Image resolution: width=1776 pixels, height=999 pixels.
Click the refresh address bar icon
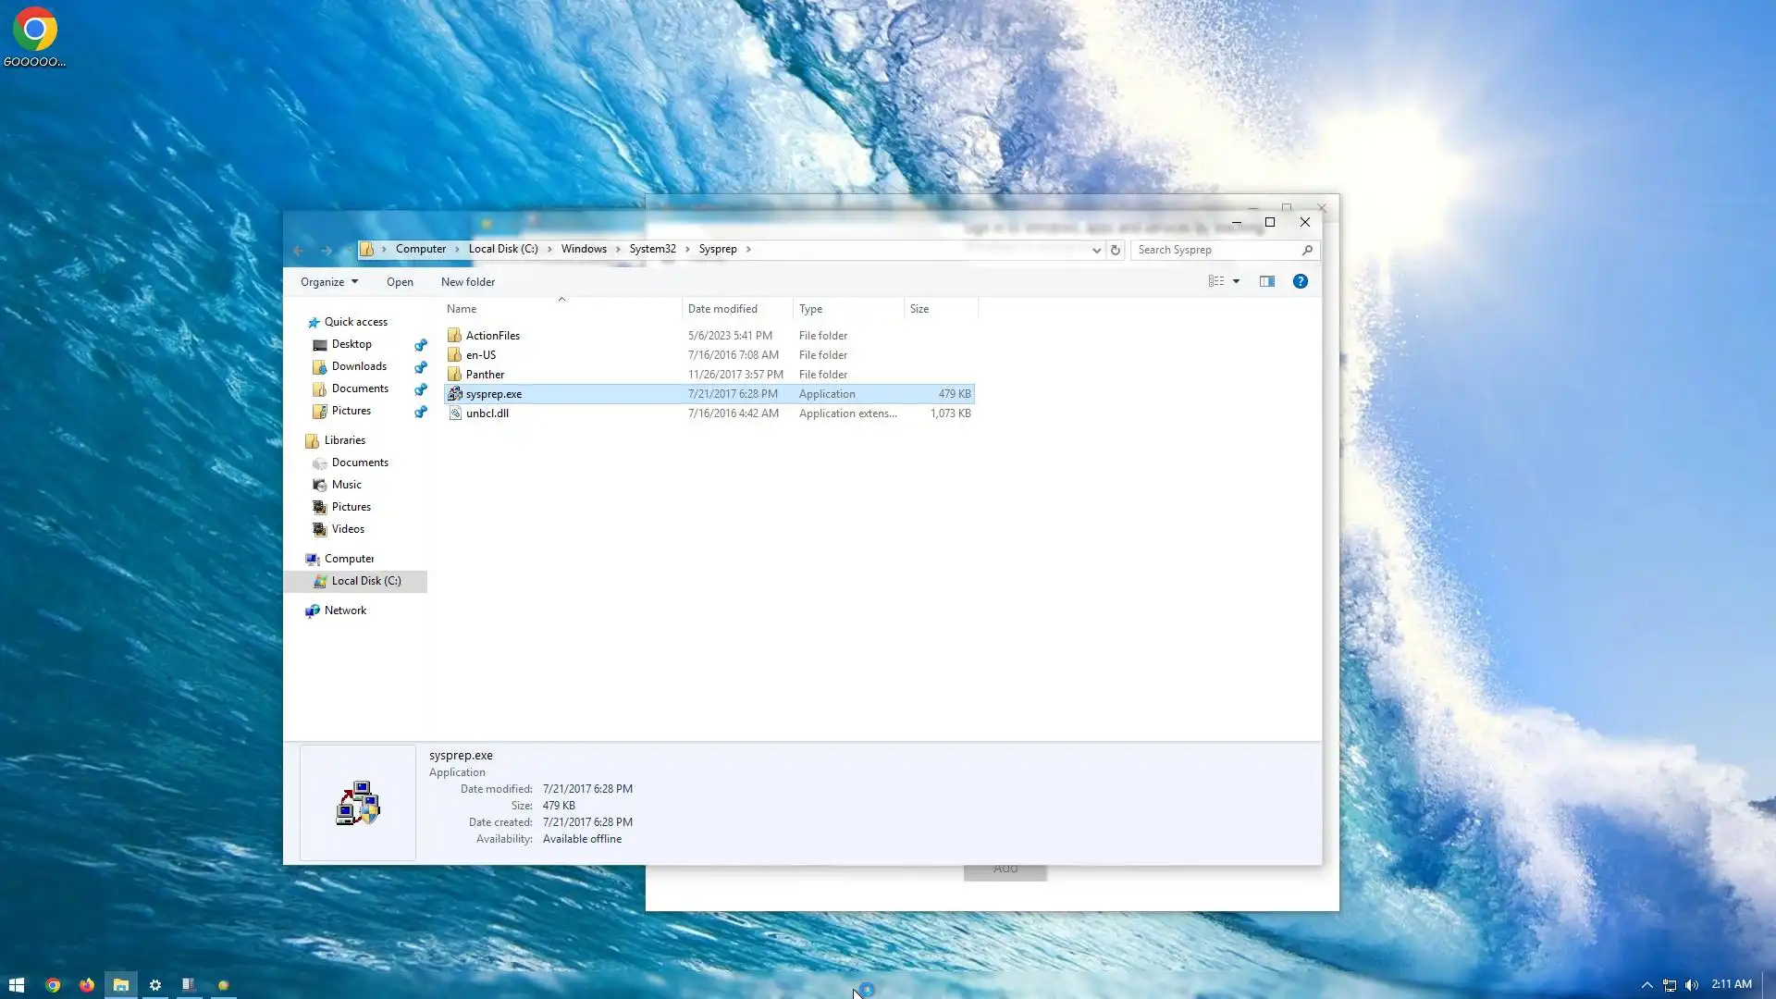[1115, 250]
